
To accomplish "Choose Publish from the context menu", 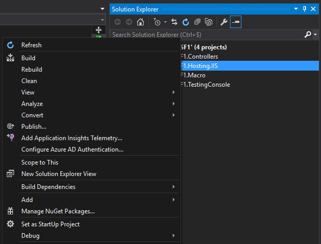I will click(x=34, y=127).
